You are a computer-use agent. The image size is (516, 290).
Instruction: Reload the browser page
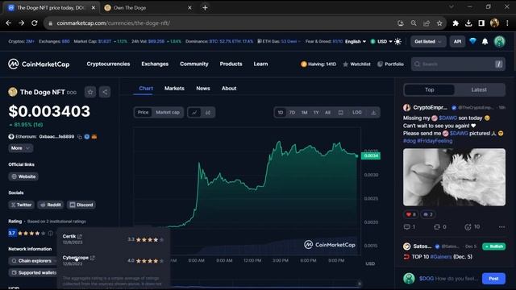(x=35, y=23)
